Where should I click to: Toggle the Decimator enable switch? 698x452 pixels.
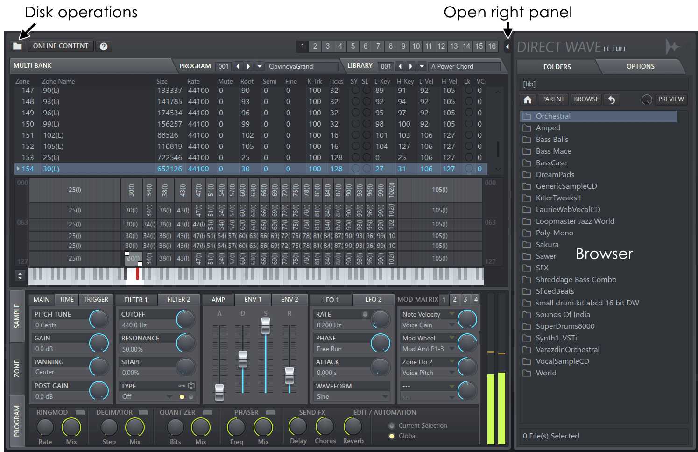tap(143, 412)
